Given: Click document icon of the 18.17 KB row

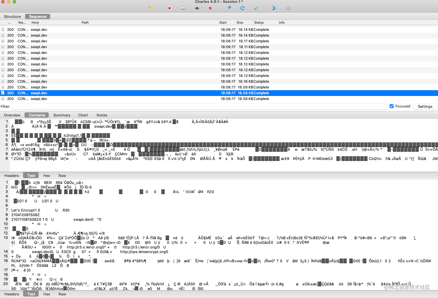Looking at the screenshot, I should [x=3, y=41].
